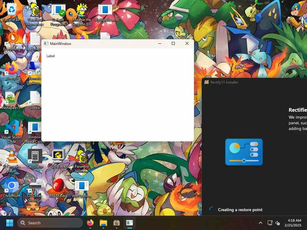Open the clock showing 4:18 AM
Viewport: 307px width, 230px height.
click(293, 223)
